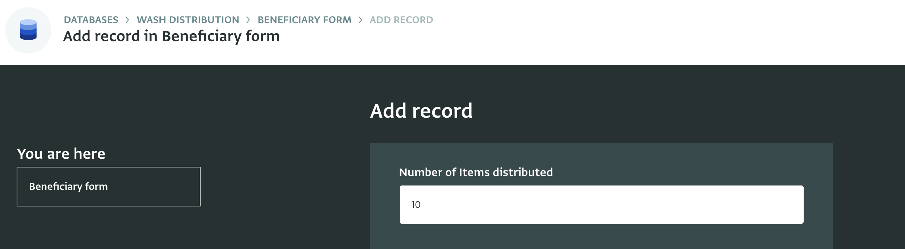
Task: Click the white header bar beside the breadcrumbs
Action: (652, 32)
